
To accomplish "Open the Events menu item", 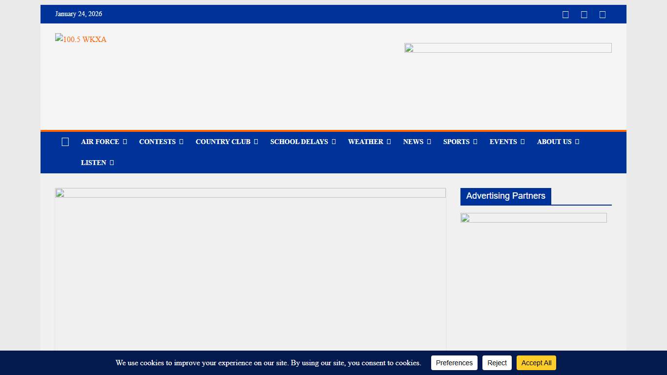I will tap(503, 142).
